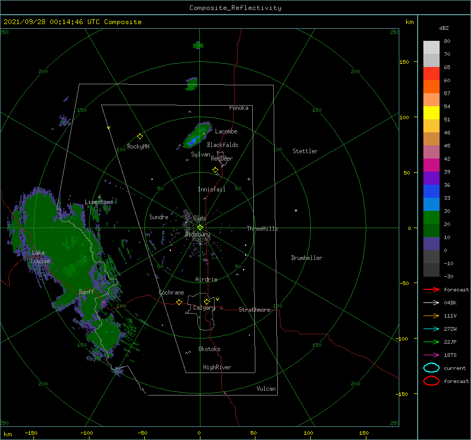
Task: Click the Lake Louise label
Action: pos(40,257)
